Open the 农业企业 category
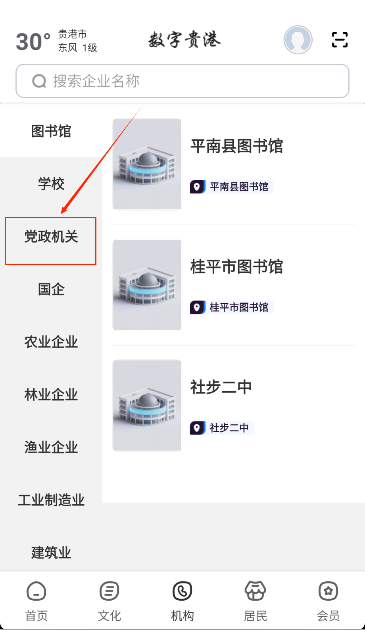 (x=51, y=342)
